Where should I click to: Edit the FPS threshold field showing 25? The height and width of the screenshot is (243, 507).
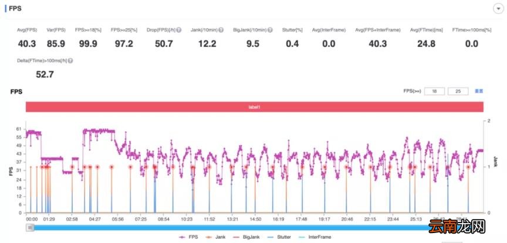458,91
